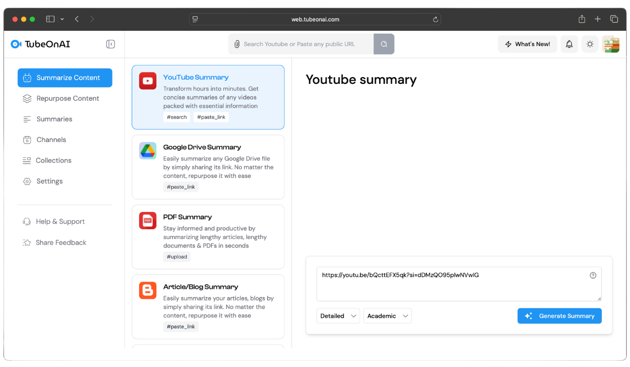Click the Safari share icon
Viewport: 630px width, 367px height.
[x=582, y=19]
